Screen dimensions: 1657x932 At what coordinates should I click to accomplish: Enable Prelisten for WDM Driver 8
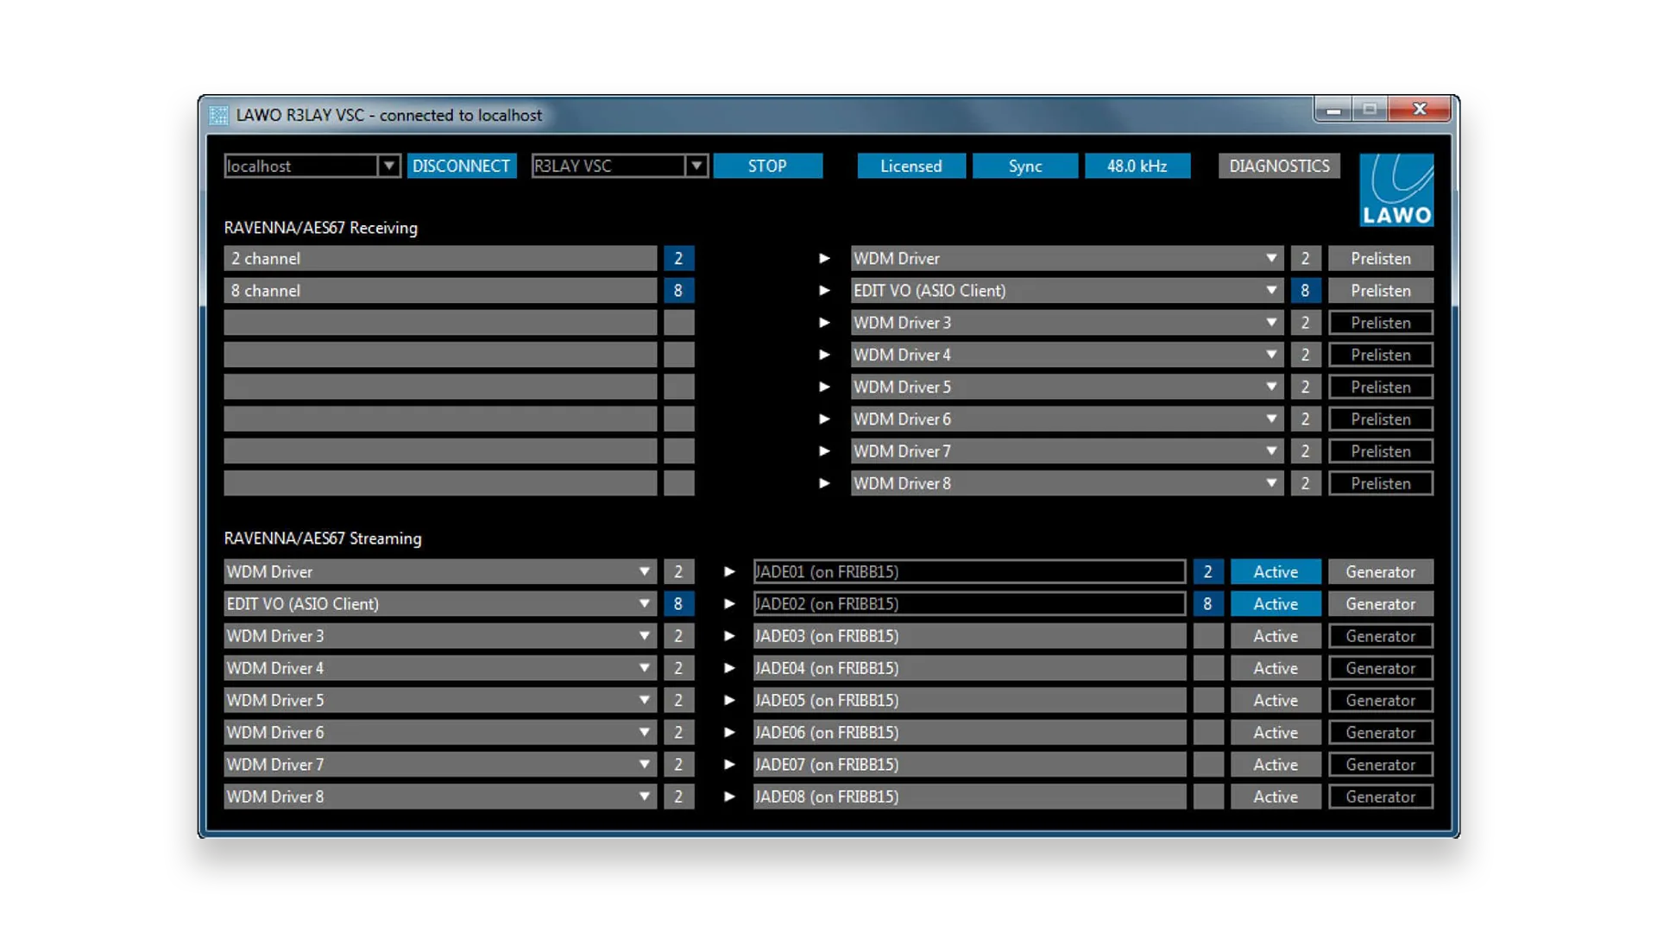(1381, 483)
